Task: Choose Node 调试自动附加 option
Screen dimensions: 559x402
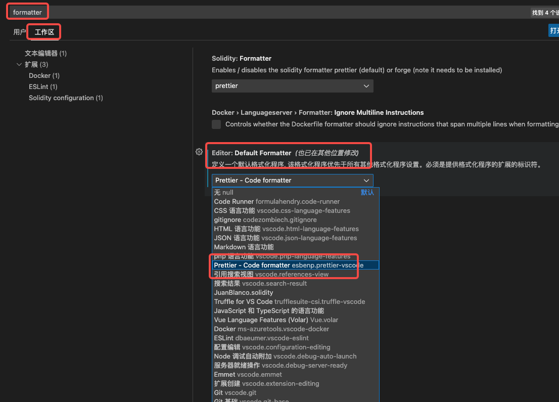Action: click(x=296, y=356)
